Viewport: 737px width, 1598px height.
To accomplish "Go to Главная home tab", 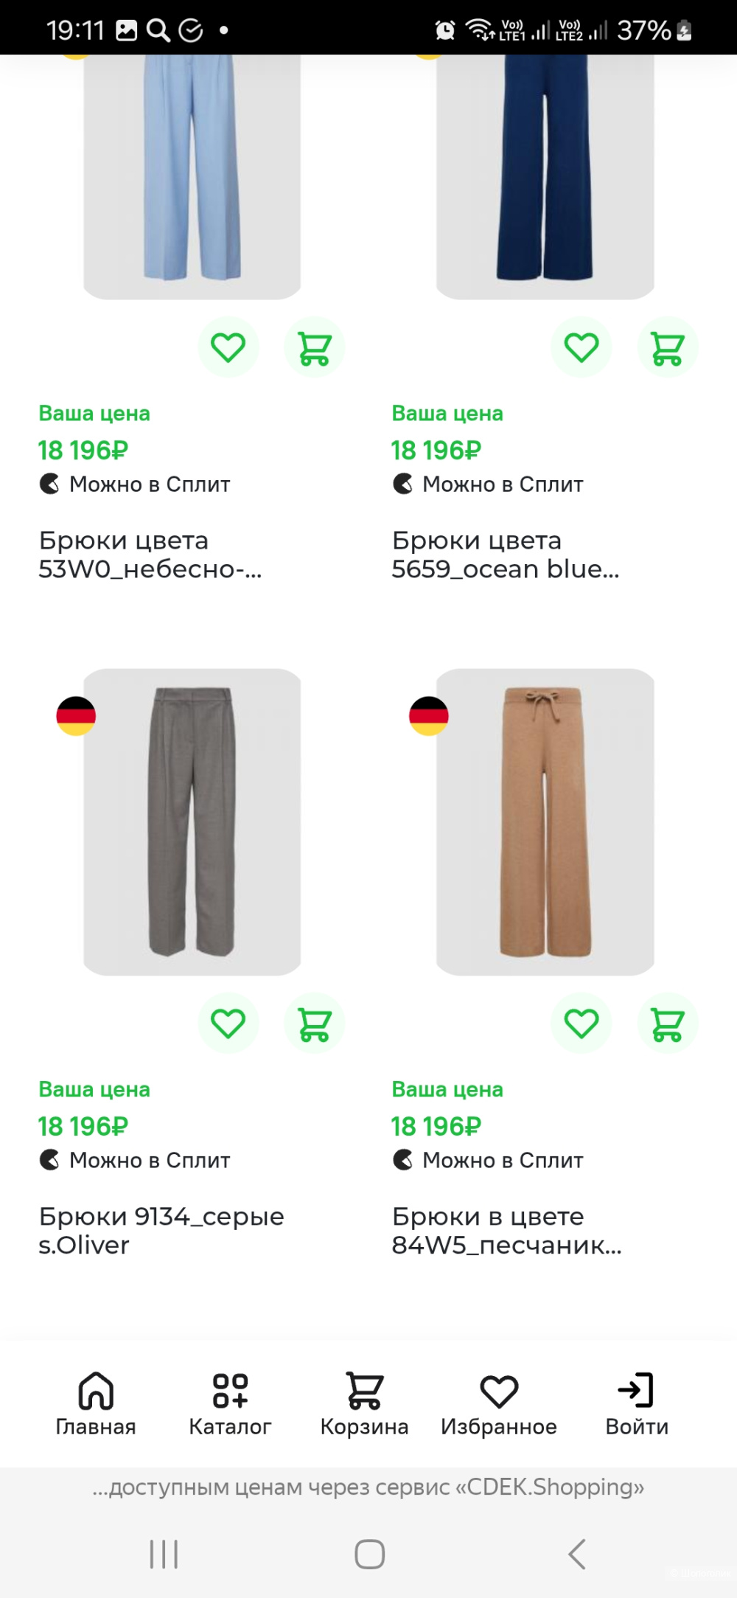I will (x=96, y=1404).
